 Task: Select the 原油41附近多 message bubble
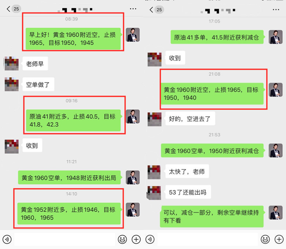point(73,120)
